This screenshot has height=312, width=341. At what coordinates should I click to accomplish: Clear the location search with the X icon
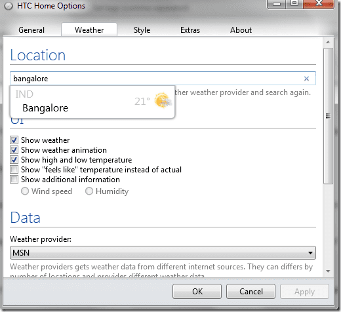click(306, 79)
